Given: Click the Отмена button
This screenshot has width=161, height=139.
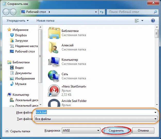Looking at the screenshot, I should tap(143, 131).
